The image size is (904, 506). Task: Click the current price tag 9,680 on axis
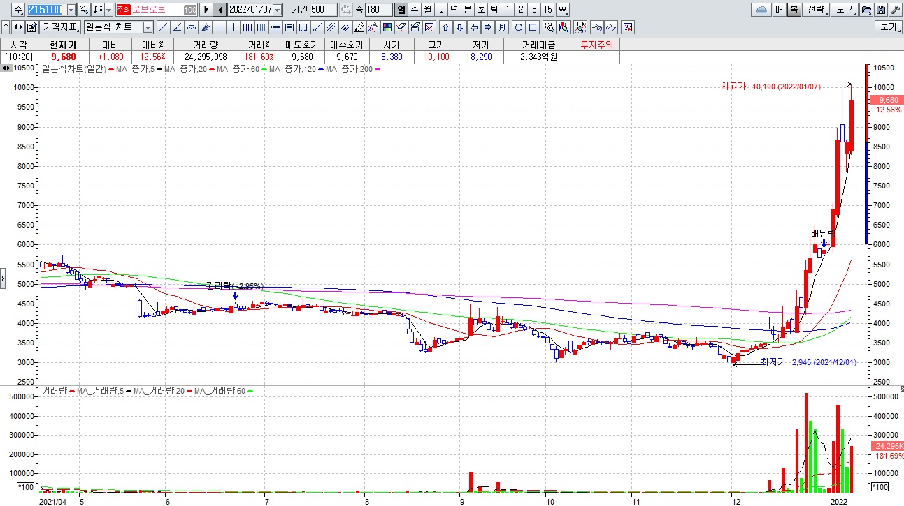tap(887, 100)
